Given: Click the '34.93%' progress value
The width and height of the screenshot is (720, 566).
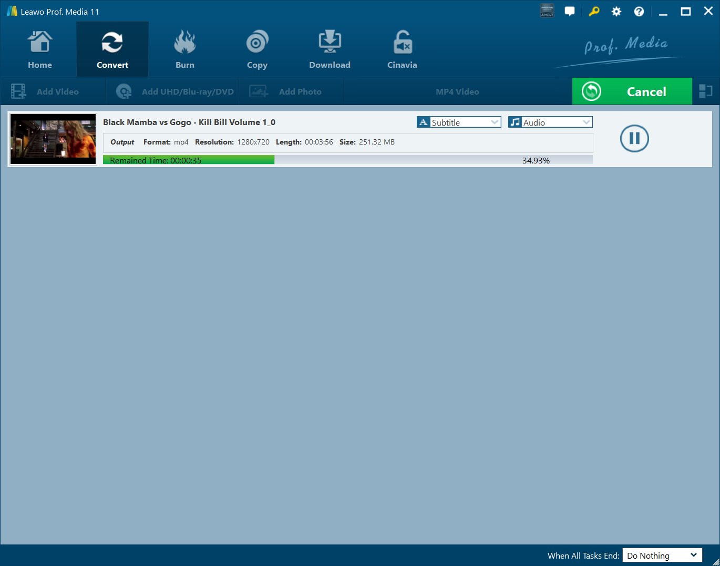Looking at the screenshot, I should [x=536, y=160].
